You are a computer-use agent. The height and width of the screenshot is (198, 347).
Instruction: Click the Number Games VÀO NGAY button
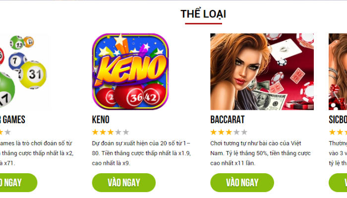(x=19, y=183)
